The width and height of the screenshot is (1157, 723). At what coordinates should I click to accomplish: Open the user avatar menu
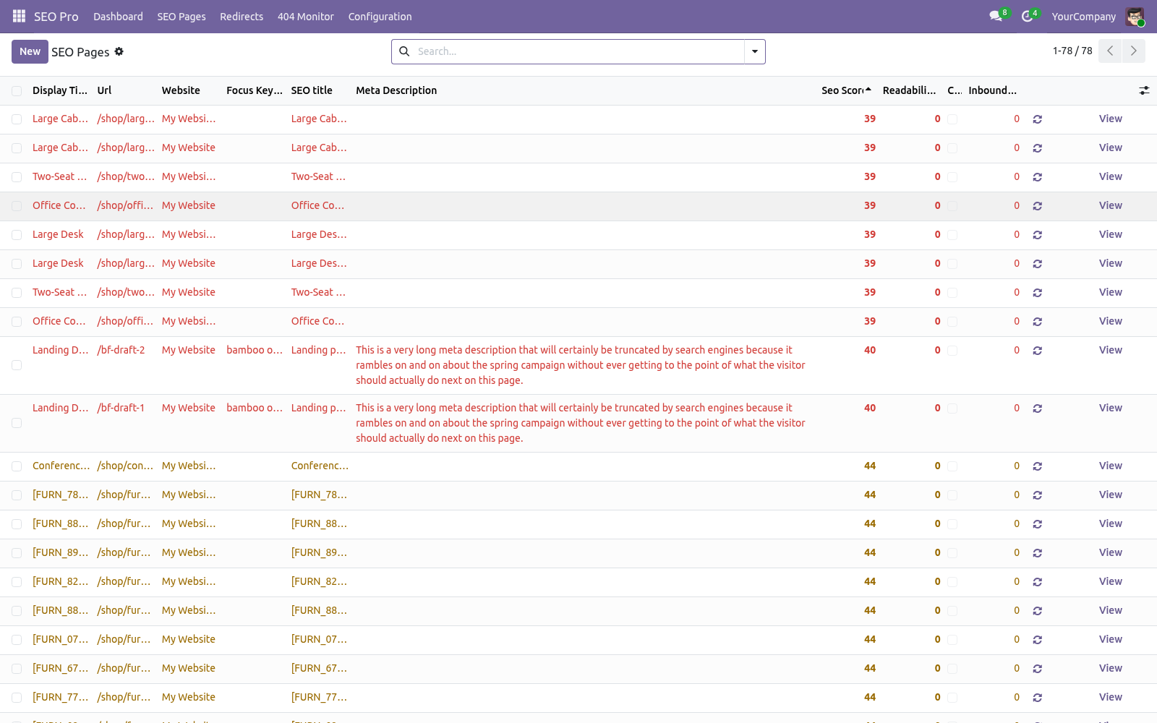click(1135, 17)
